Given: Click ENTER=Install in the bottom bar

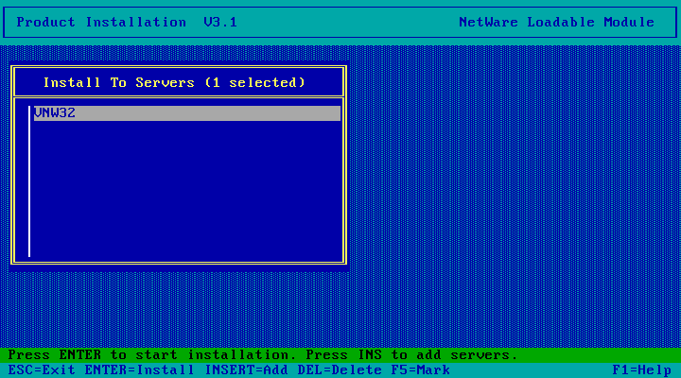Looking at the screenshot, I should [x=139, y=370].
